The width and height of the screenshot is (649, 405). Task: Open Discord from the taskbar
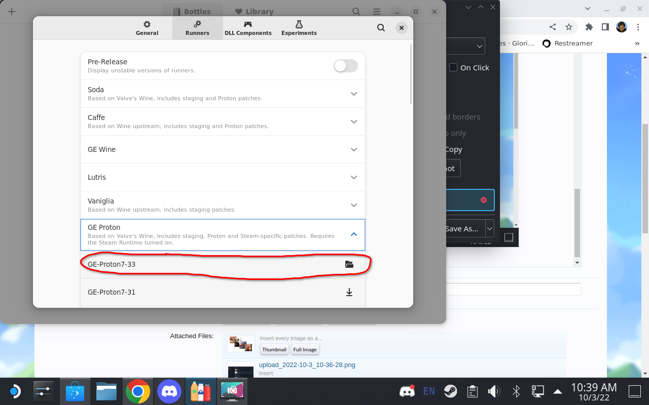(x=169, y=391)
